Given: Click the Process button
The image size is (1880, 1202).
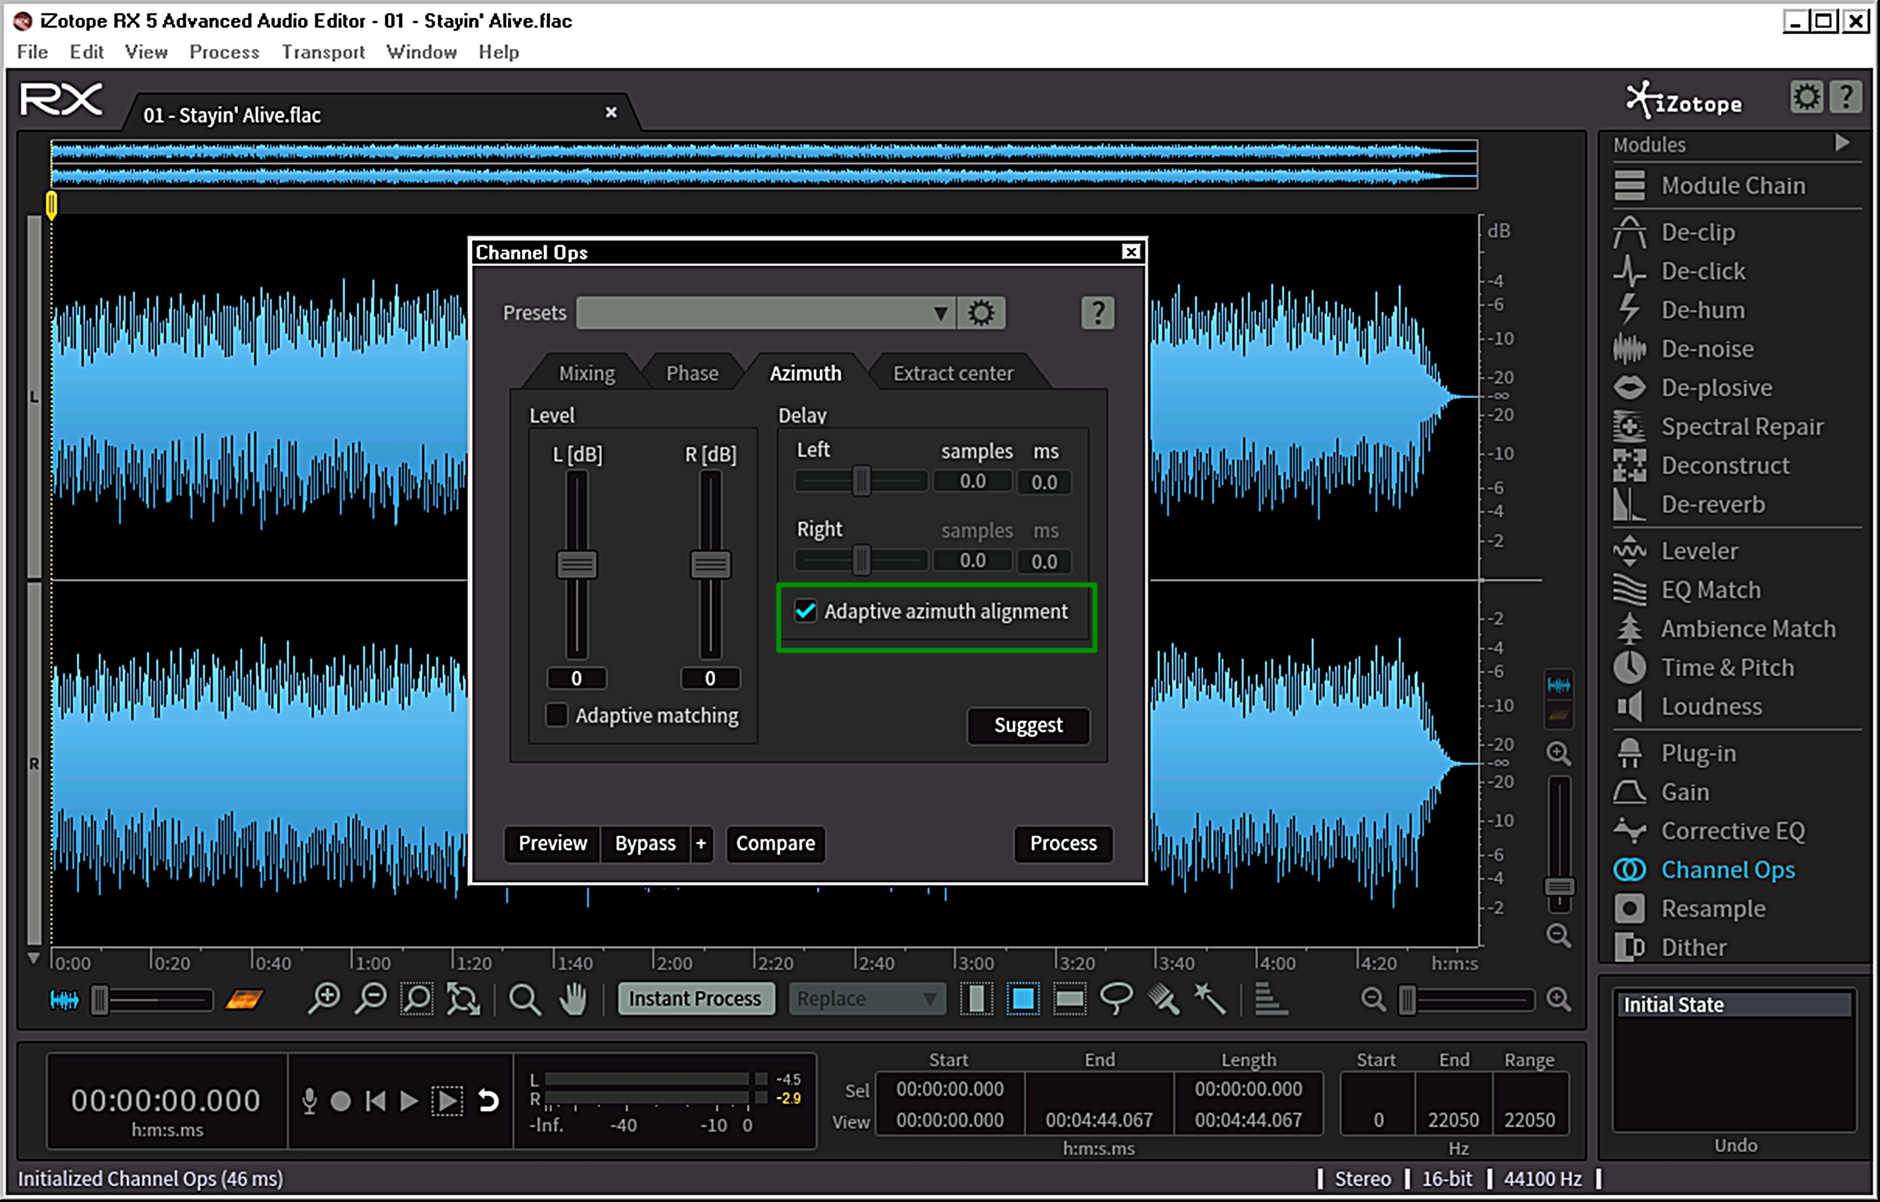Looking at the screenshot, I should 1062,844.
